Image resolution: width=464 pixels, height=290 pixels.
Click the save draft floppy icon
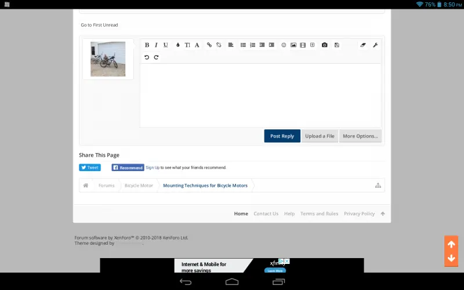coord(337,45)
